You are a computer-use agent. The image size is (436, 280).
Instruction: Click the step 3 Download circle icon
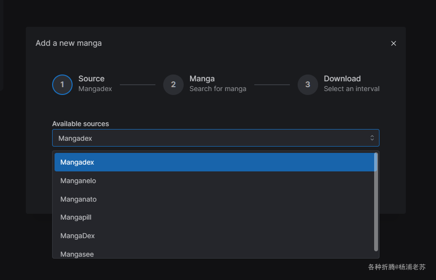point(308,84)
